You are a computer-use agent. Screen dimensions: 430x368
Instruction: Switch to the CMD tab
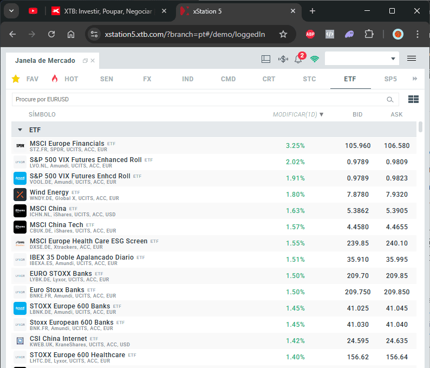pyautogui.click(x=228, y=79)
